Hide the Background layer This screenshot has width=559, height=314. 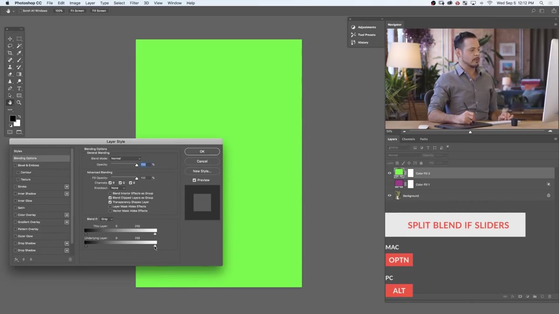coord(389,196)
